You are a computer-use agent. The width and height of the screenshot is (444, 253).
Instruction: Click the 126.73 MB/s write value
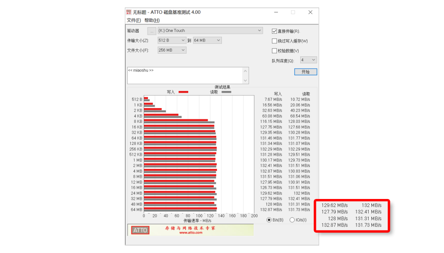click(271, 188)
